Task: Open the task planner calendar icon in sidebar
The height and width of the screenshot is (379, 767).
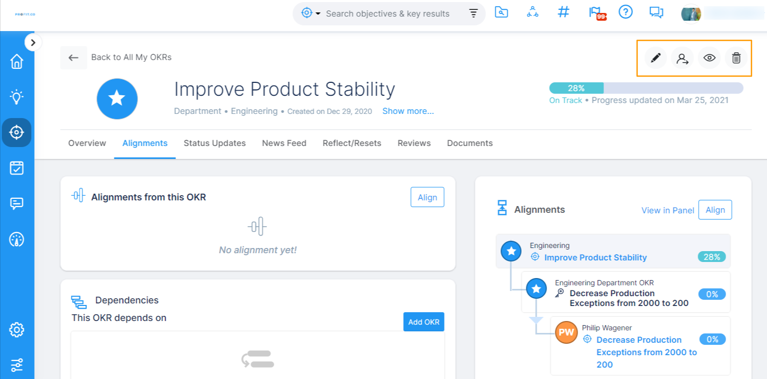Action: [x=17, y=167]
